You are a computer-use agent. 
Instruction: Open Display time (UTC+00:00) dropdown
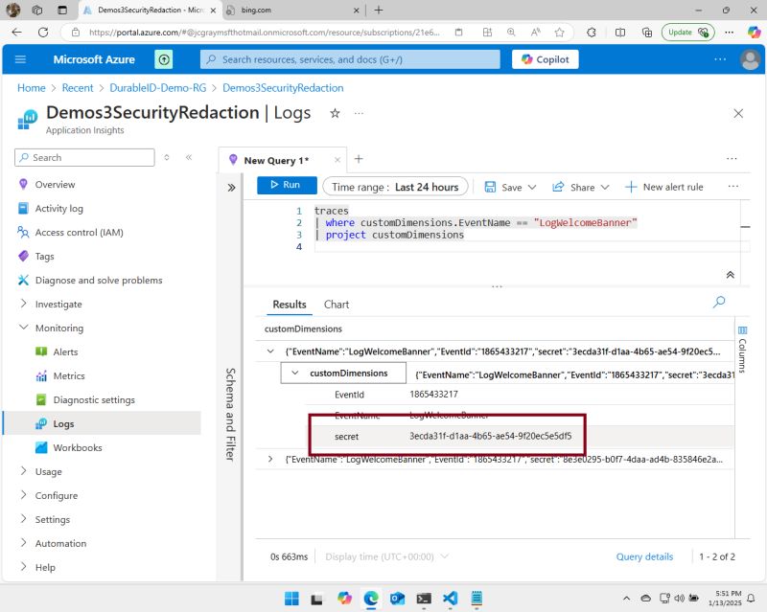387,556
